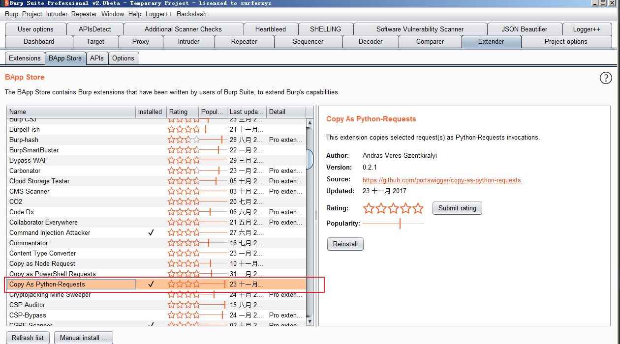Rate third star in detail panel
Screen dimensions: 620x344
(393, 208)
